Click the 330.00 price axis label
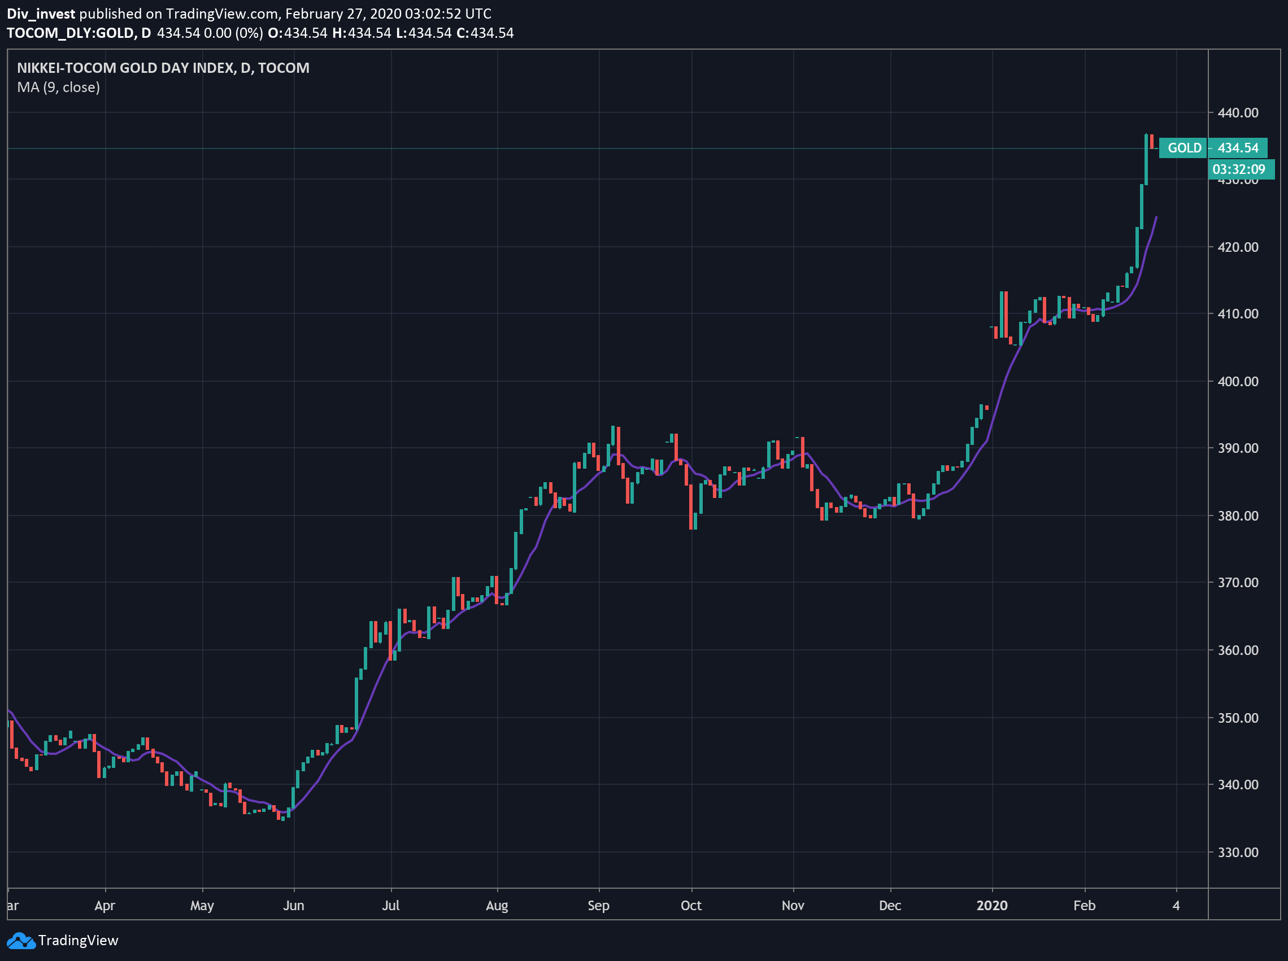The image size is (1288, 961). tap(1238, 852)
